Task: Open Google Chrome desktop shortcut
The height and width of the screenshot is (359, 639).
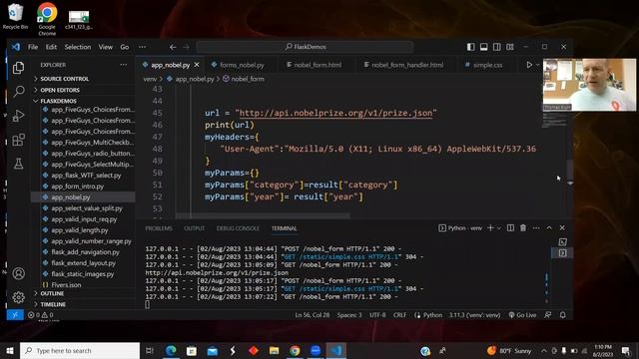Action: coord(47,19)
